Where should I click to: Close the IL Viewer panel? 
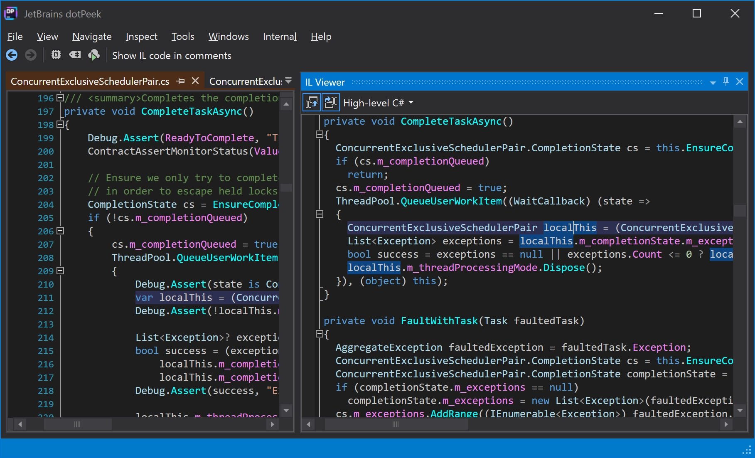tap(740, 81)
